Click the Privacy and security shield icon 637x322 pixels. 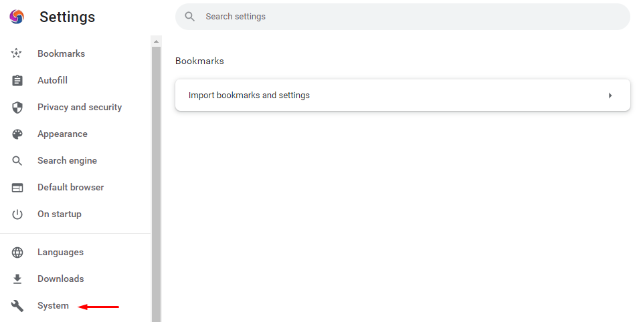[17, 108]
